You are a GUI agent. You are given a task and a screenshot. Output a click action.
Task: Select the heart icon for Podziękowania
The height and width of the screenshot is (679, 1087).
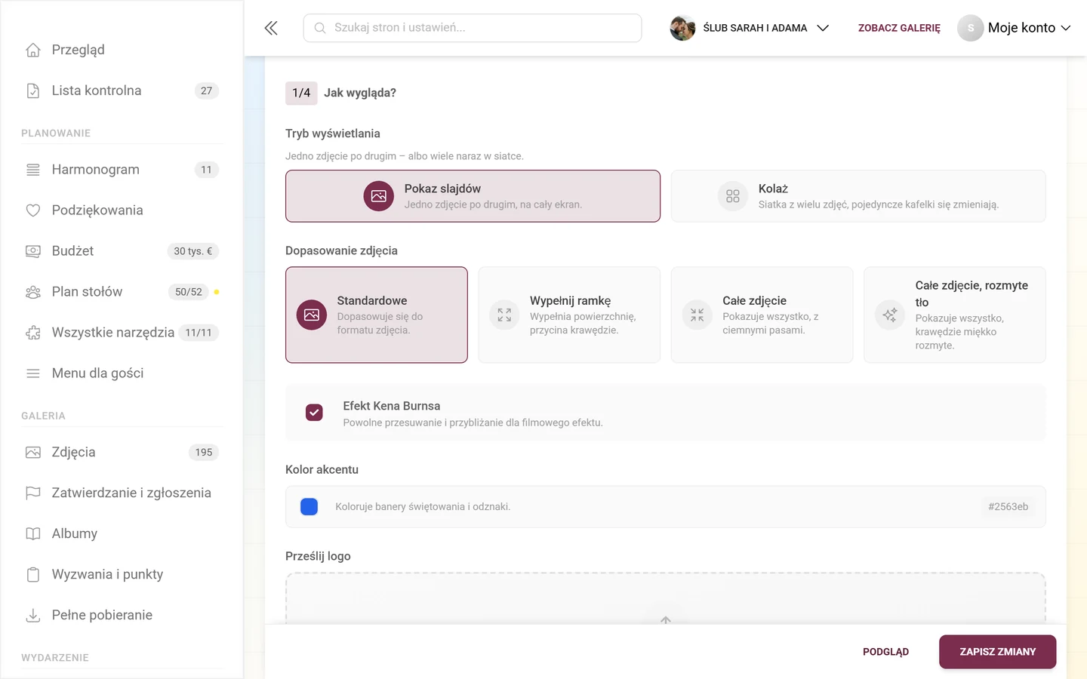click(33, 210)
